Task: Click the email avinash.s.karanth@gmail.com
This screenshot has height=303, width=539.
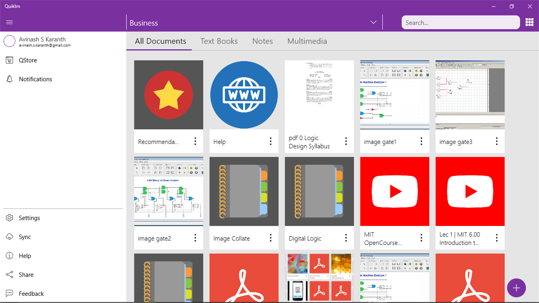Action: (x=45, y=45)
